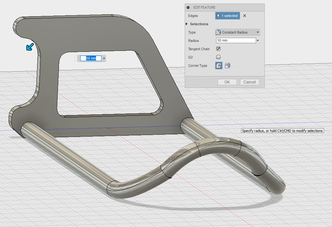Image resolution: width=332 pixels, height=227 pixels.
Task: Uncheck the Tangent Chain checkbox
Action: point(218,49)
